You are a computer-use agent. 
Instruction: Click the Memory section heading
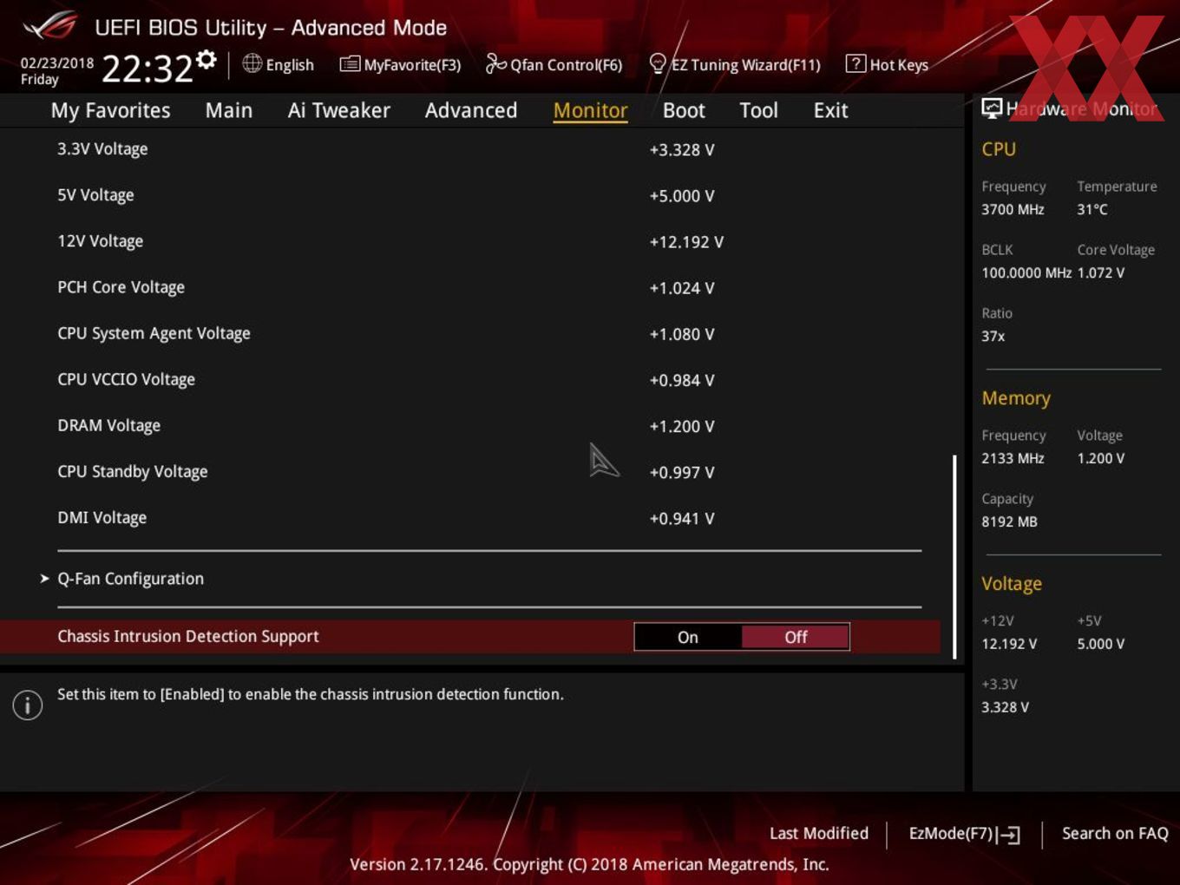[x=1016, y=398]
